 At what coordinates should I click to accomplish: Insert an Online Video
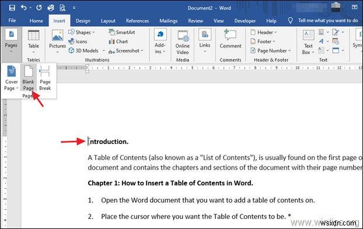(x=183, y=43)
